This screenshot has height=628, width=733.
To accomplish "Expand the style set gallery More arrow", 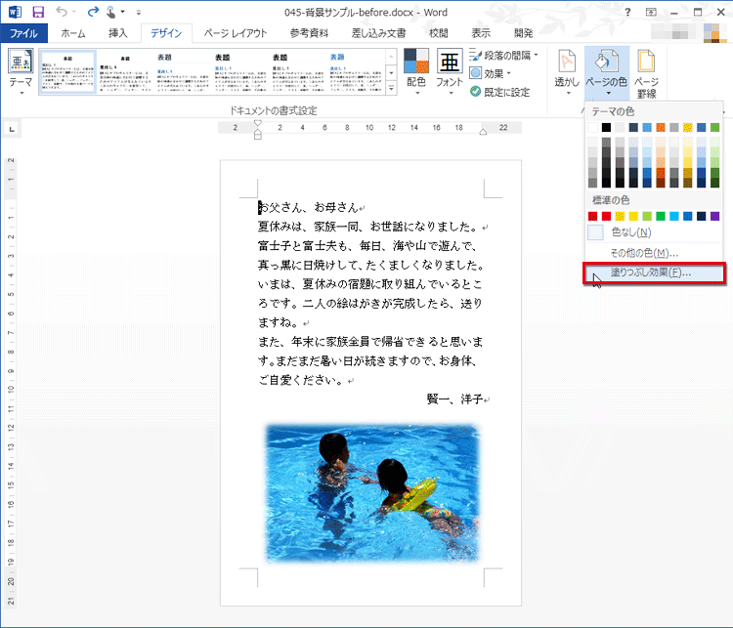I will click(x=391, y=88).
